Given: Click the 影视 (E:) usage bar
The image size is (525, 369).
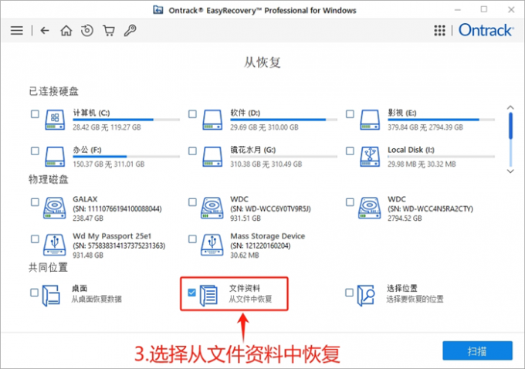Looking at the screenshot, I should [441, 120].
